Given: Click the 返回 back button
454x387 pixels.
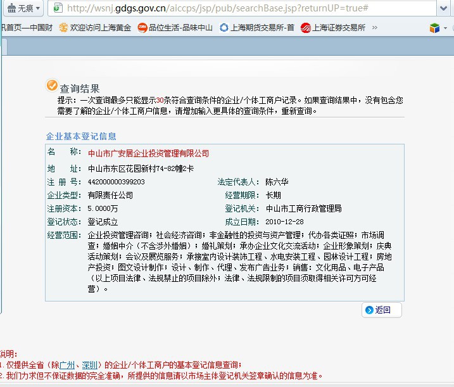Looking at the screenshot, I should pos(382,310).
